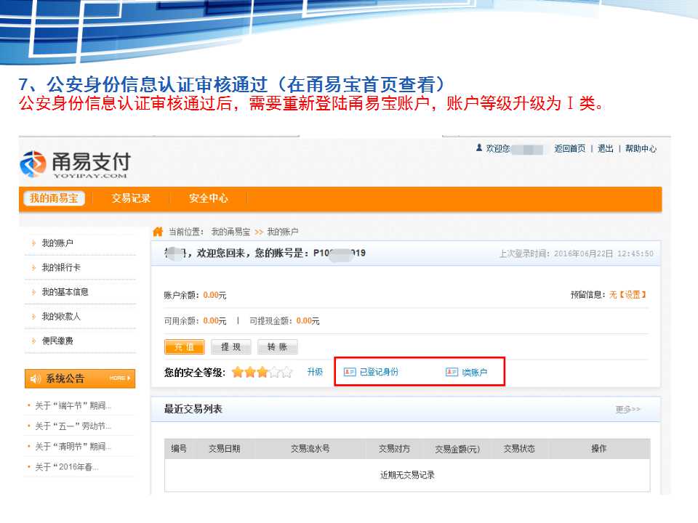698x523 pixels.
Task: Open the 关于“端午节”期间 announcement
Action: pyautogui.click(x=73, y=405)
